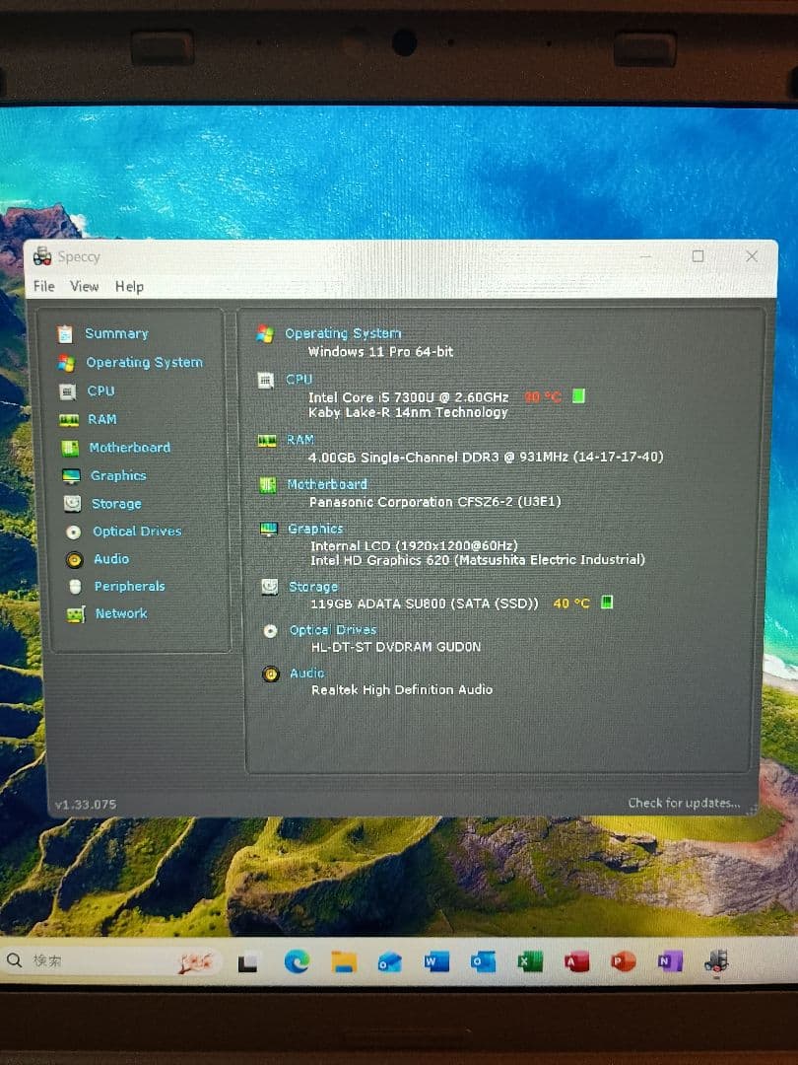
Task: Select Motherboard in the sidebar
Action: [x=130, y=448]
